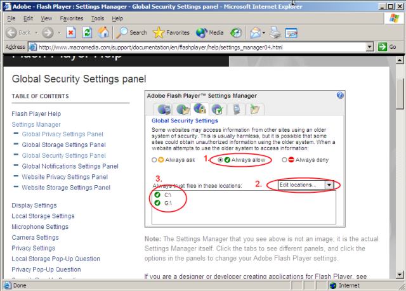Click the Refresh page icon

88,32
